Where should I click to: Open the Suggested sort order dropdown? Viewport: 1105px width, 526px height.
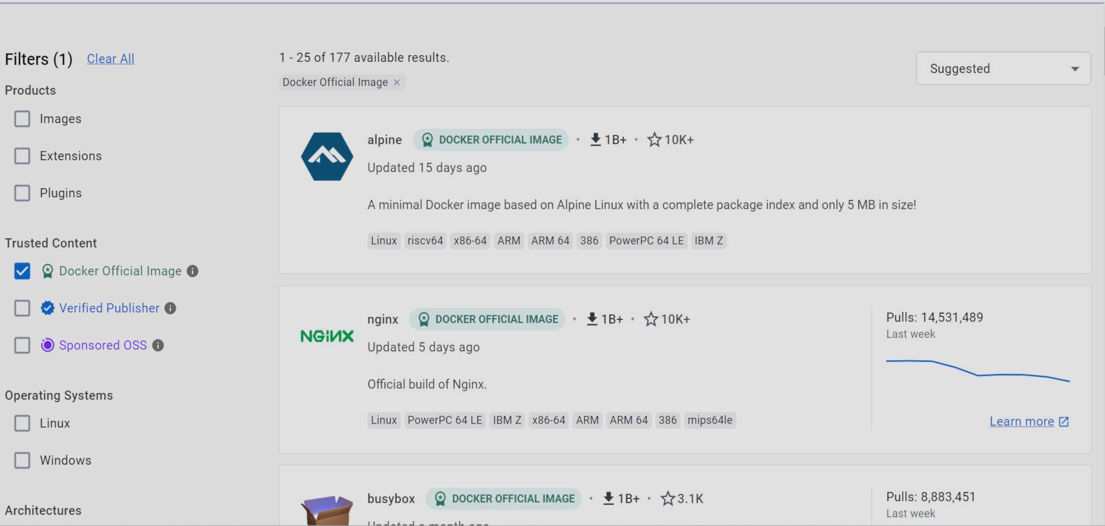pos(1002,68)
